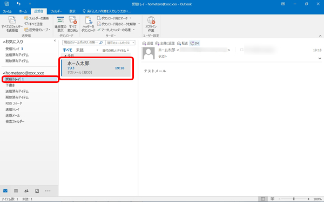Switch to the フォルダー ribbon tab
The image size is (324, 202).
tap(56, 11)
